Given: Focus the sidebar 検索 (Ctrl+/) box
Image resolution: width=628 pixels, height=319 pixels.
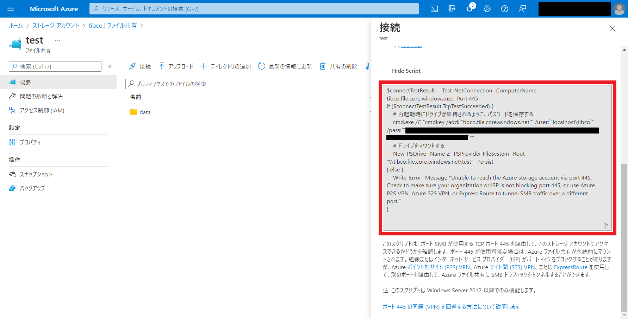Looking at the screenshot, I should click(x=55, y=66).
